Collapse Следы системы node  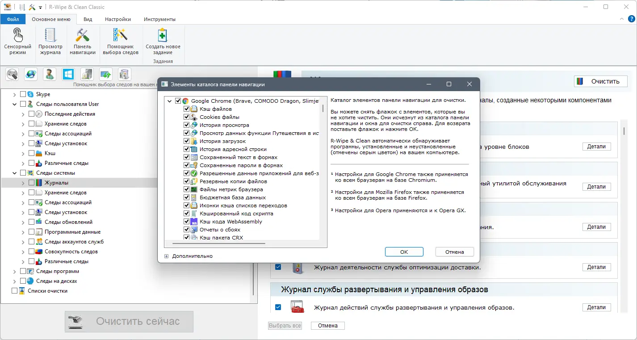[14, 173]
